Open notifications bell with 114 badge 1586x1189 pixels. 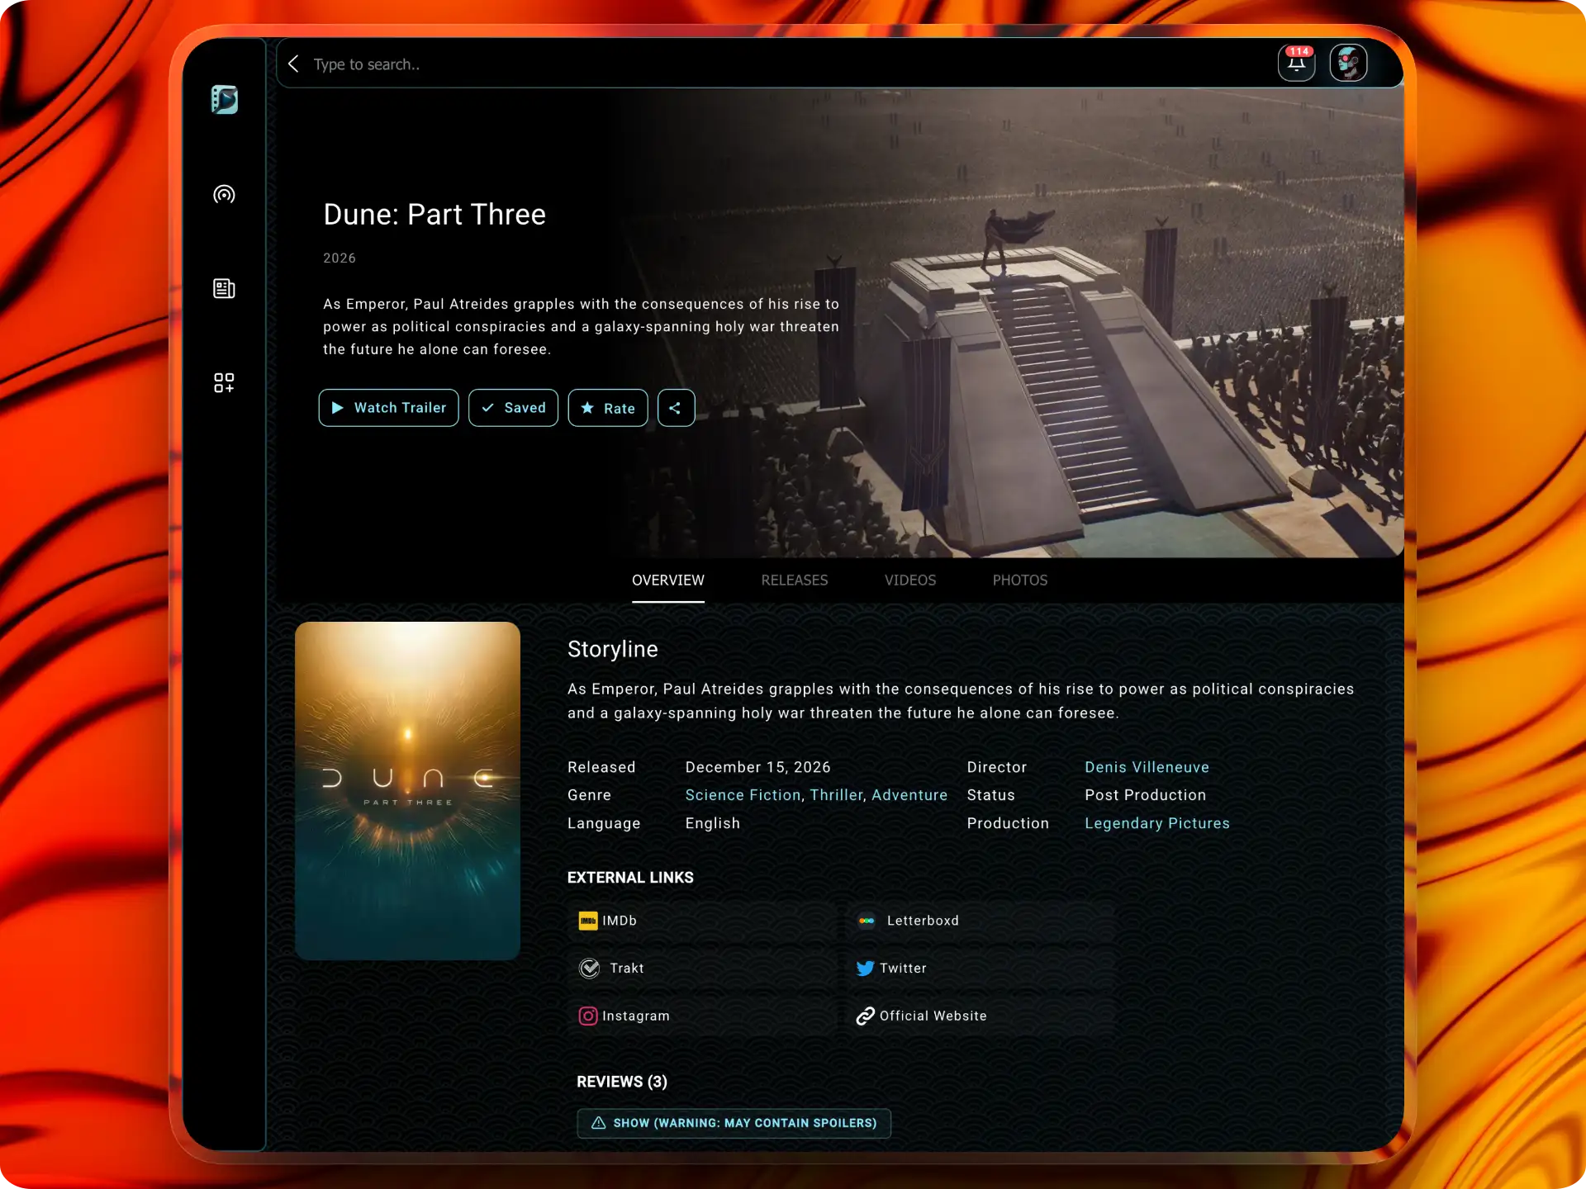click(x=1296, y=64)
